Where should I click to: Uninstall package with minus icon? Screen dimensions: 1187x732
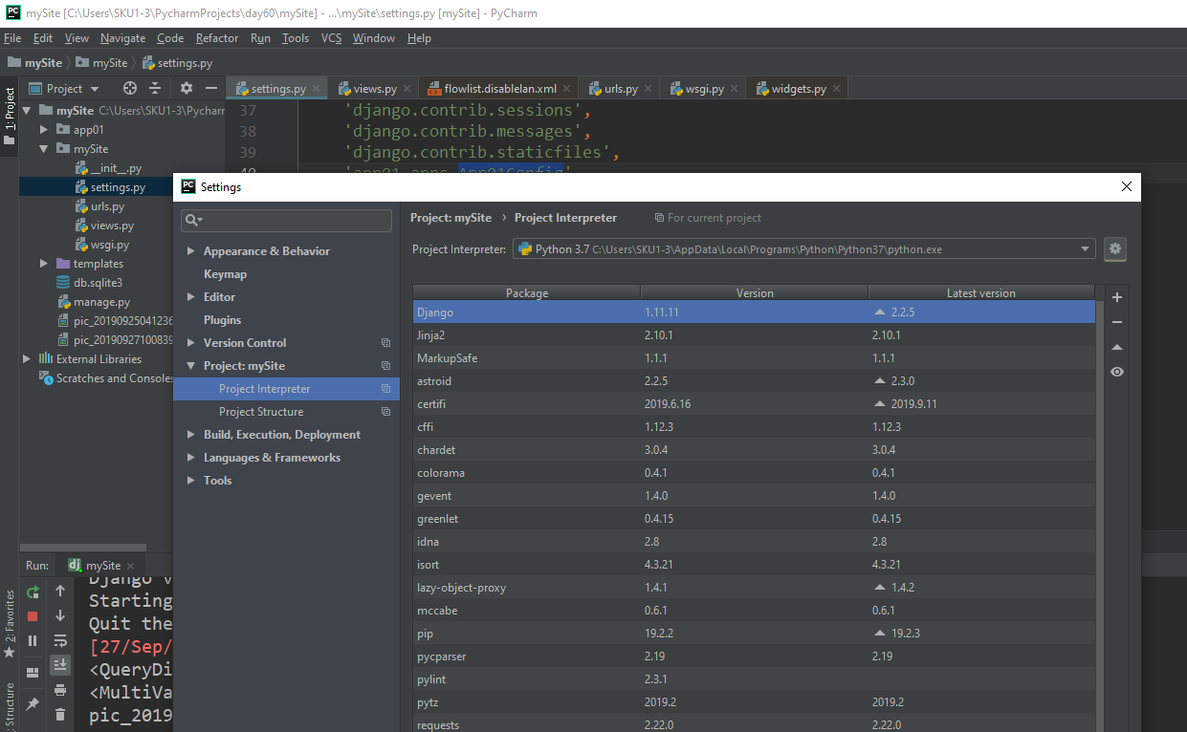click(x=1117, y=322)
